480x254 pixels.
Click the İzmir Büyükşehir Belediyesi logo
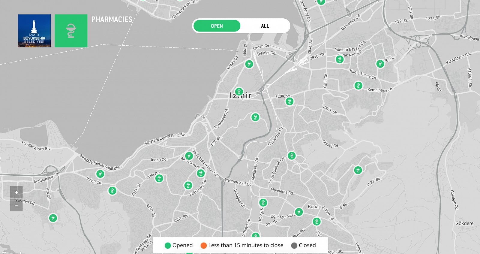[x=34, y=31]
